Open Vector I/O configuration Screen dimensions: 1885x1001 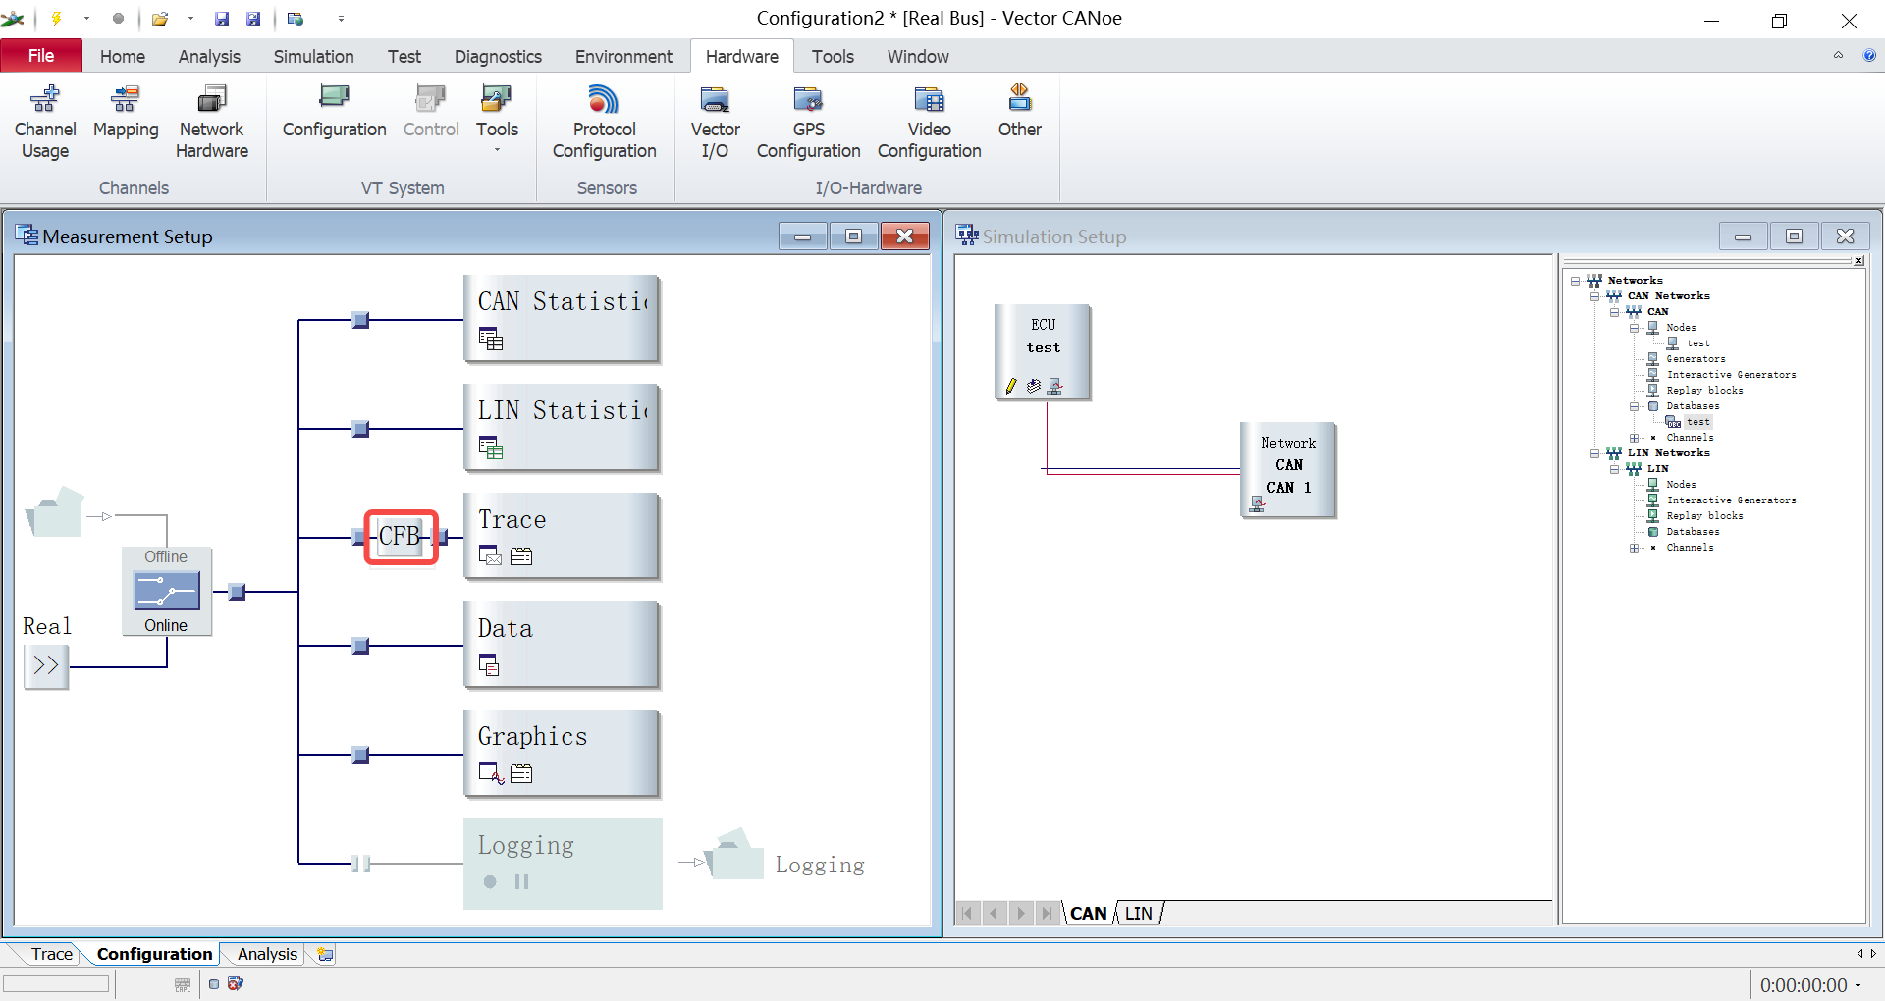pyautogui.click(x=715, y=123)
